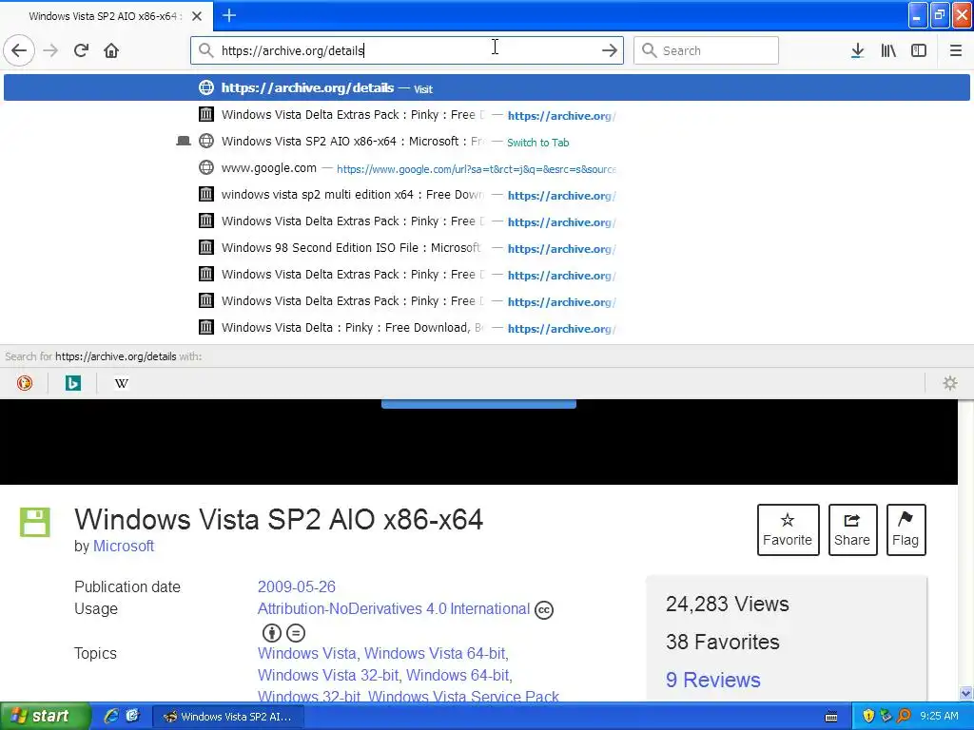Viewport: 974px width, 730px height.
Task: Click the Go arrow in the address bar
Action: (x=610, y=50)
